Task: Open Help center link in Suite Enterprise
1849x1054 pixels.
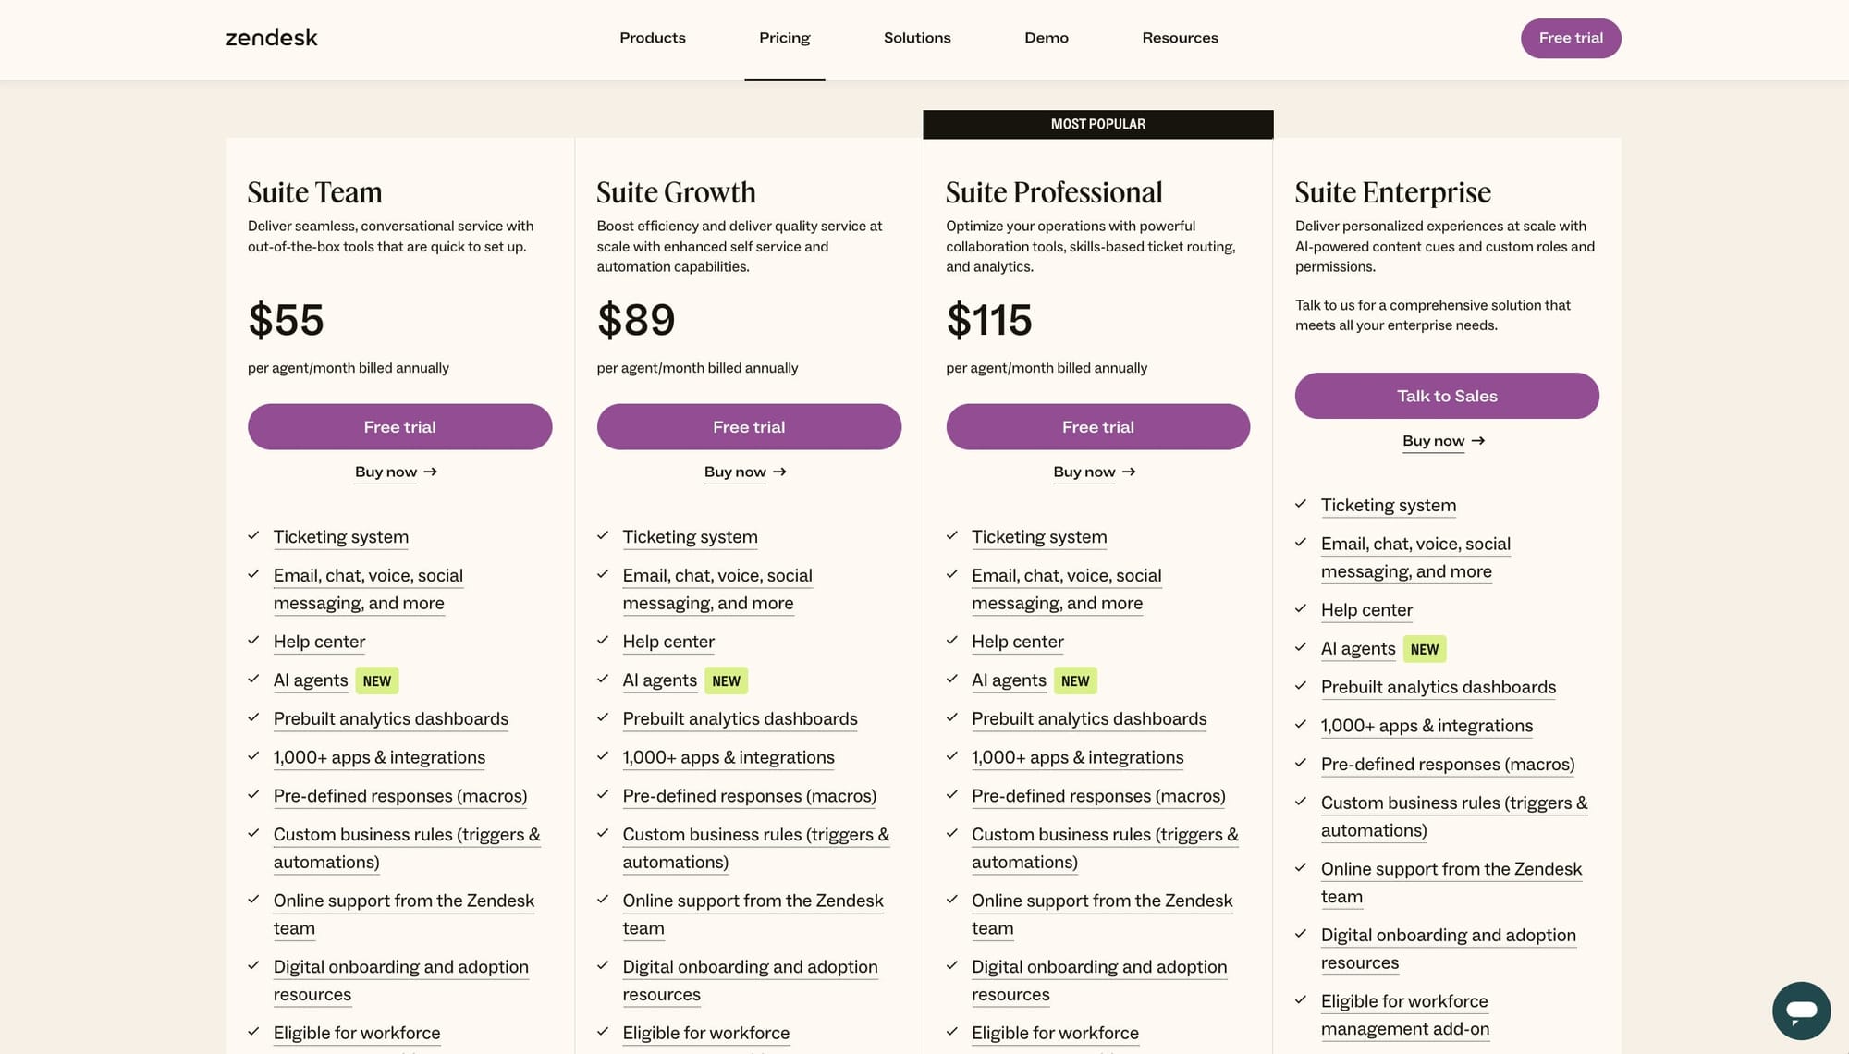Action: pos(1365,610)
